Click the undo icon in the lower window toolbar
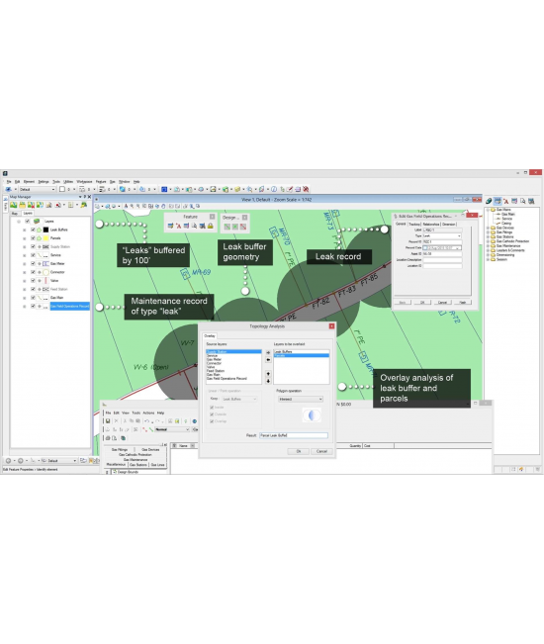544x644 pixels. (x=146, y=421)
